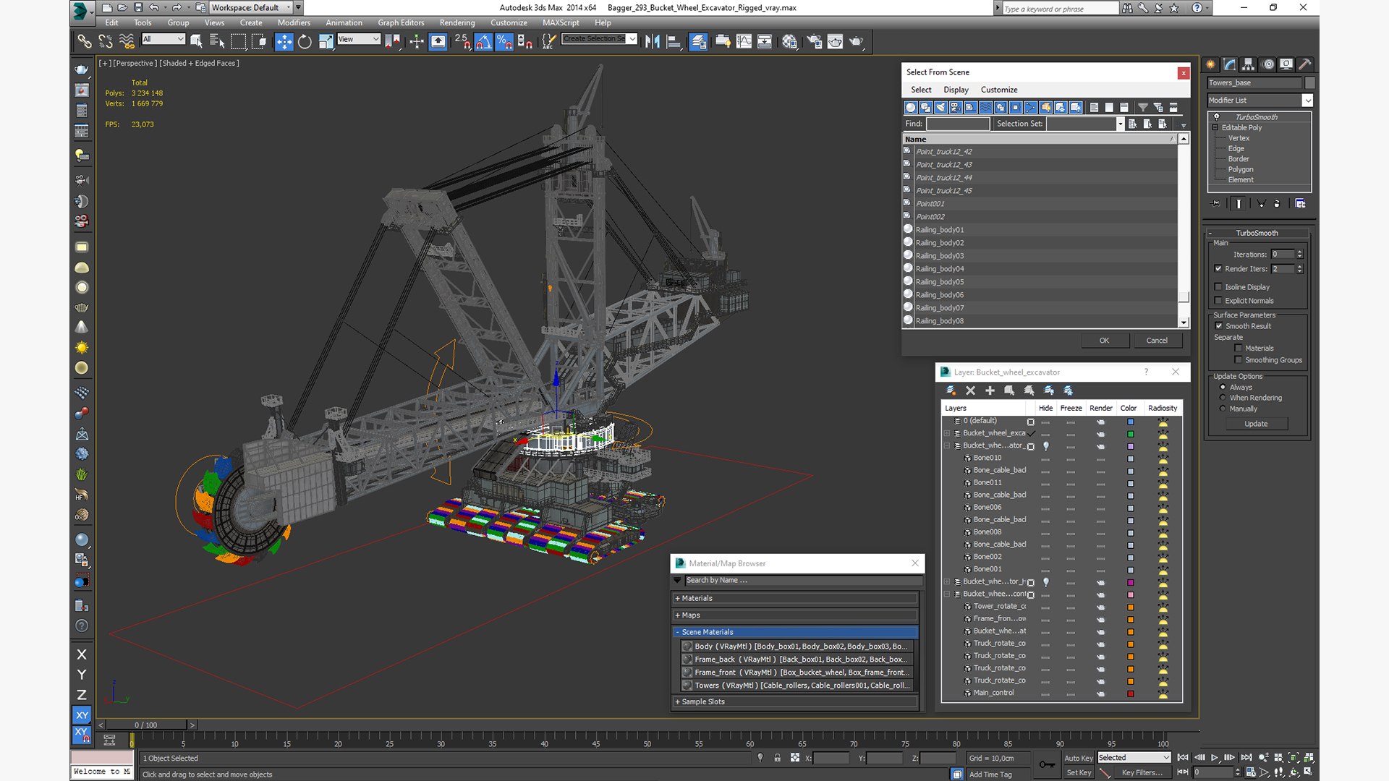The height and width of the screenshot is (781, 1389).
Task: Open Render Setup teapot icon
Action: click(814, 42)
